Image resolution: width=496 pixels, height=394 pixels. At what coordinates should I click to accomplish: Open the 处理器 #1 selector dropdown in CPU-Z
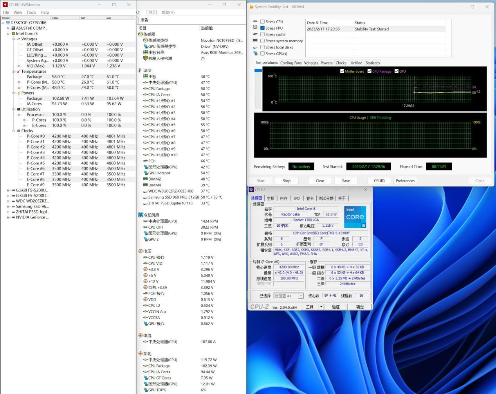[301, 296]
